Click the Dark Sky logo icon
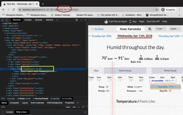Image resolution: width=183 pixels, height=115 pixels. 106,22
